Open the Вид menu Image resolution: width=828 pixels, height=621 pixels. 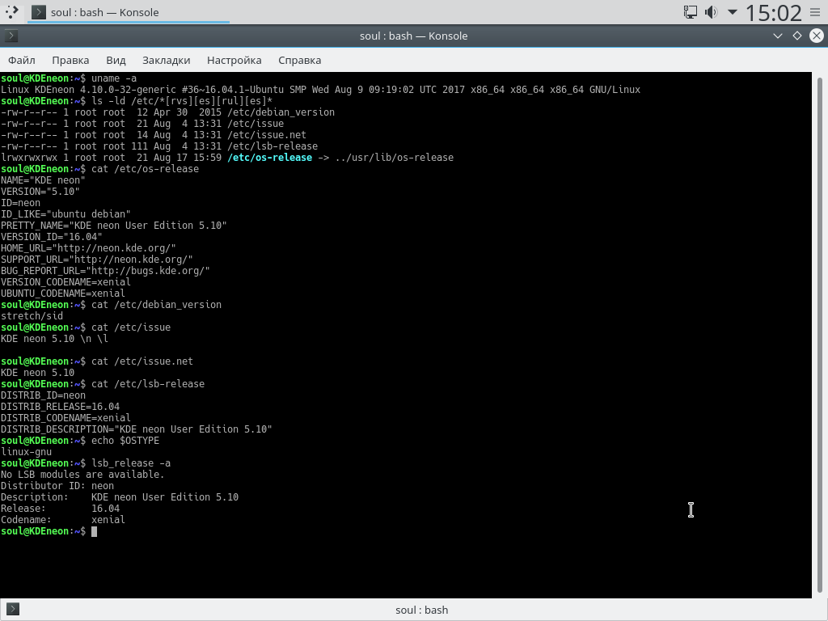tap(116, 60)
